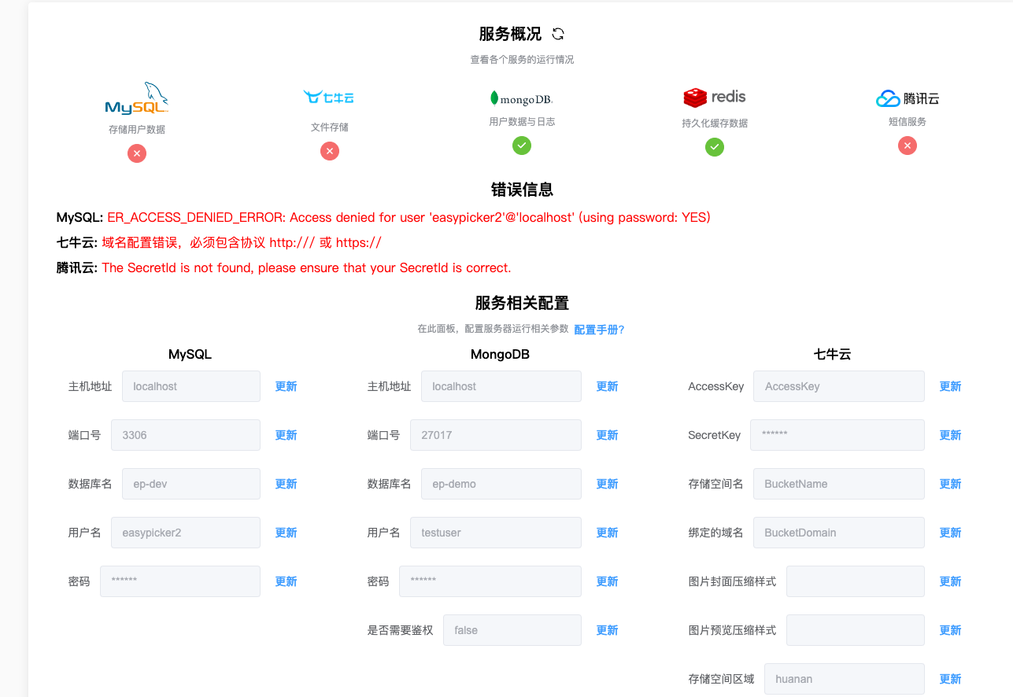This screenshot has width=1013, height=697.
Task: Update the MySQL 数据库名 ep-dev
Action: coord(286,484)
